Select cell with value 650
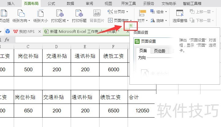 coord(28,111)
